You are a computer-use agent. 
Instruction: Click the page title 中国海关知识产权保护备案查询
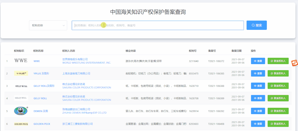(x=148, y=12)
